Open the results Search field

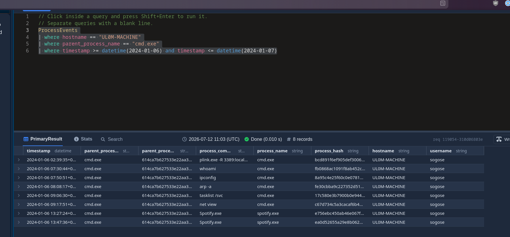(x=112, y=139)
